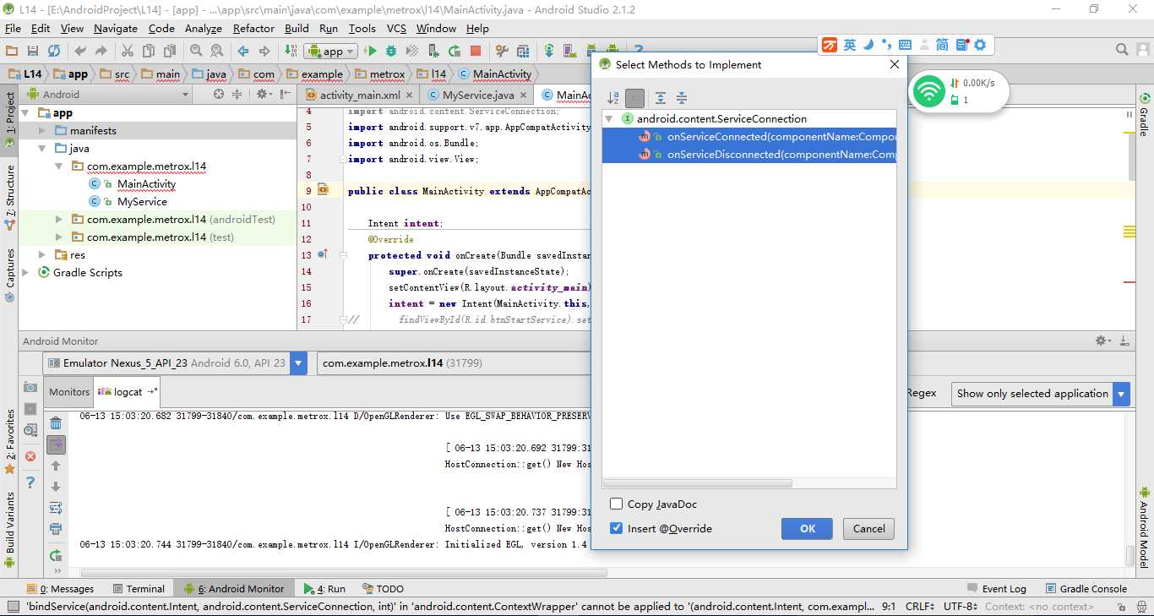The image size is (1154, 616).
Task: Open the Analyze menu
Action: 203,29
